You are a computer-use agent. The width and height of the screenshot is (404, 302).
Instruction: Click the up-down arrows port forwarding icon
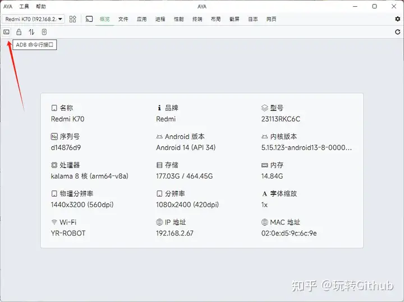click(x=31, y=32)
